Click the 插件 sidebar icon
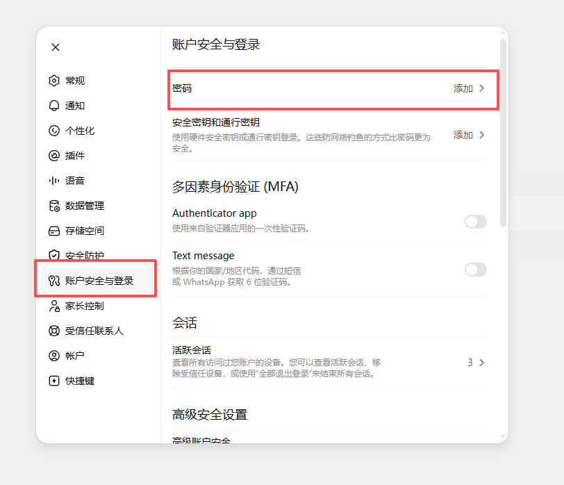 (54, 156)
